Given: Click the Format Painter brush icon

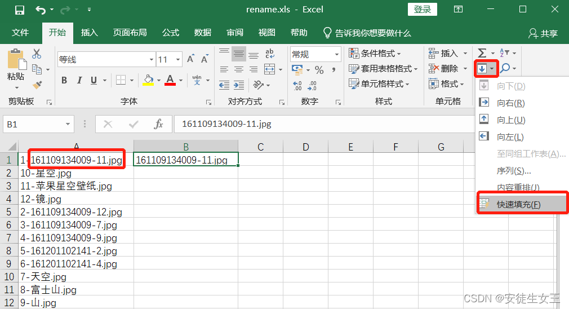Looking at the screenshot, I should [x=37, y=85].
